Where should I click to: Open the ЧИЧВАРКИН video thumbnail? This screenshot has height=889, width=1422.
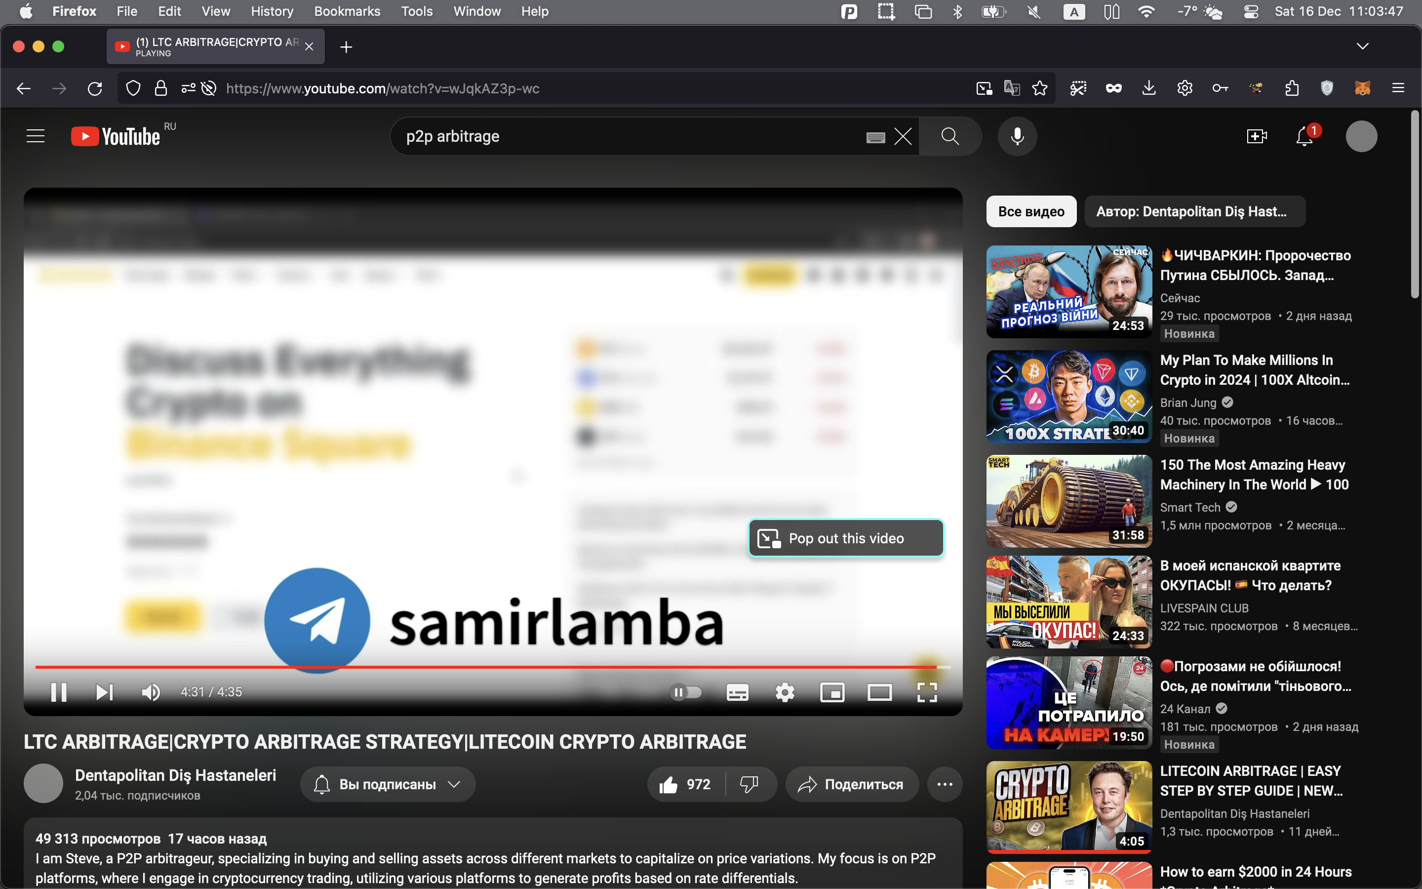1069,291
